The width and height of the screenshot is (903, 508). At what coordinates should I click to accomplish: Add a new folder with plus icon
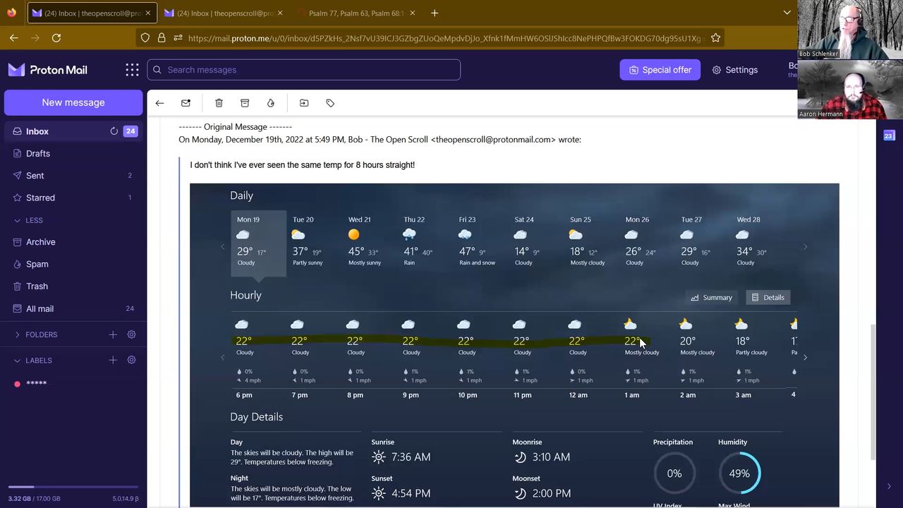(x=113, y=334)
